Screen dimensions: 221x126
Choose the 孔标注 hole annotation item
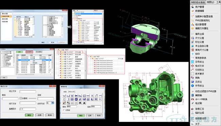click(199, 82)
